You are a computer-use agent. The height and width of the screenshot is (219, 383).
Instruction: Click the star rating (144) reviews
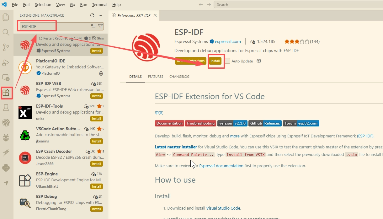click(x=302, y=41)
